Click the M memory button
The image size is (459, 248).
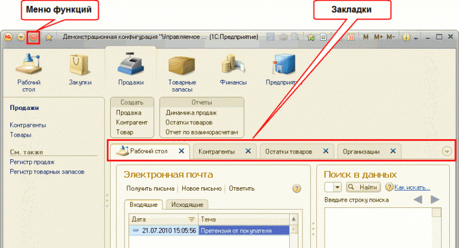click(365, 37)
